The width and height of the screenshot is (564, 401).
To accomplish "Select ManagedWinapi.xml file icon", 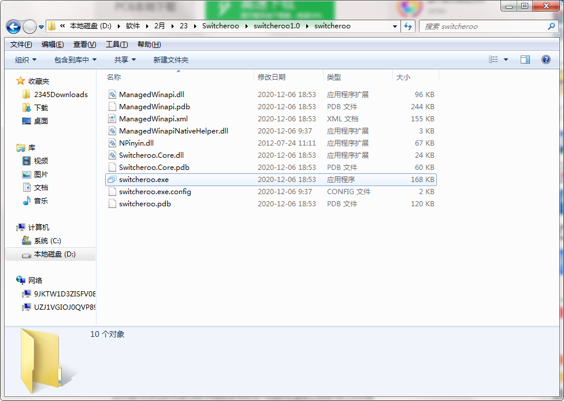I will pyautogui.click(x=112, y=118).
